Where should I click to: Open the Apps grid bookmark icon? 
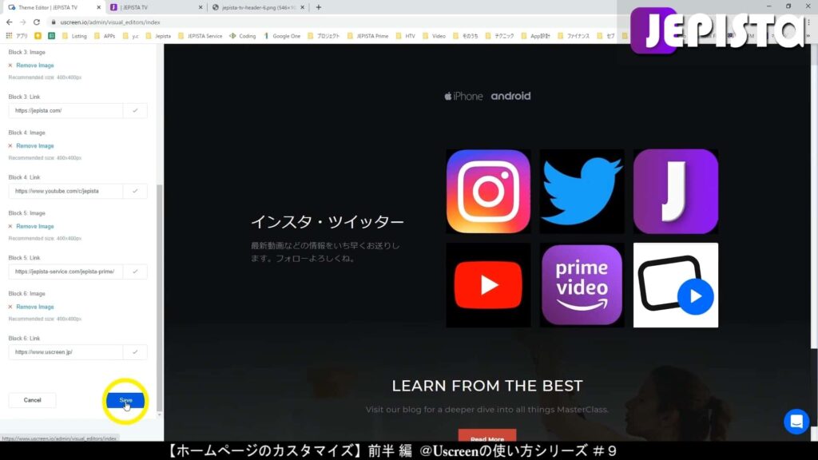coord(9,35)
